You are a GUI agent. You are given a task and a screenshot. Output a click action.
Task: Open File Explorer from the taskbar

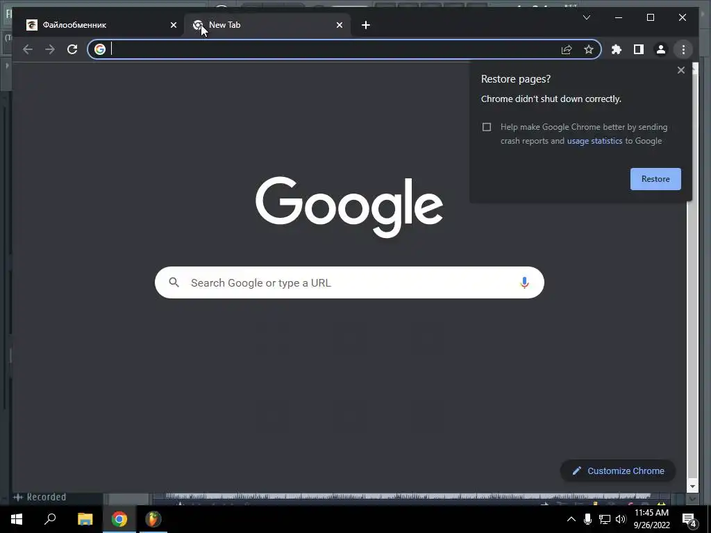[85, 519]
